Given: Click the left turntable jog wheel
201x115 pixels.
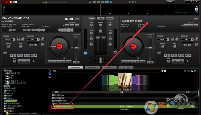Looking at the screenshot, I should [59, 46].
